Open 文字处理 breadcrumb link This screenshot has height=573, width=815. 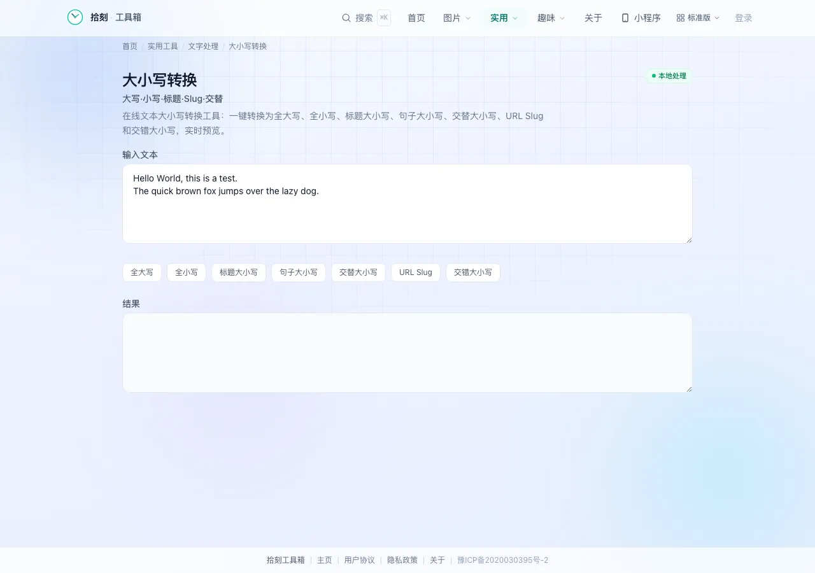click(203, 46)
